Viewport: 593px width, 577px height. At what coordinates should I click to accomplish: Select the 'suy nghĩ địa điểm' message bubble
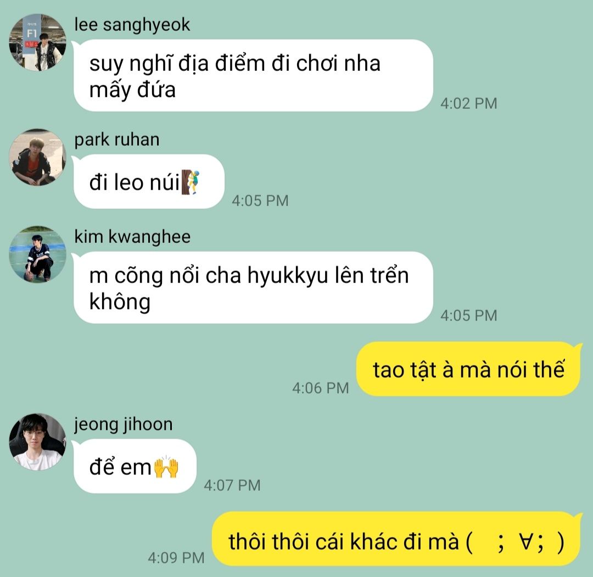tap(253, 75)
